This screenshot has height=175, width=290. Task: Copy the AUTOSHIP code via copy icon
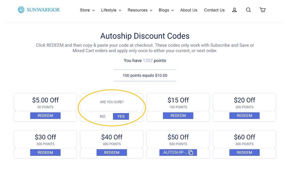point(191,152)
